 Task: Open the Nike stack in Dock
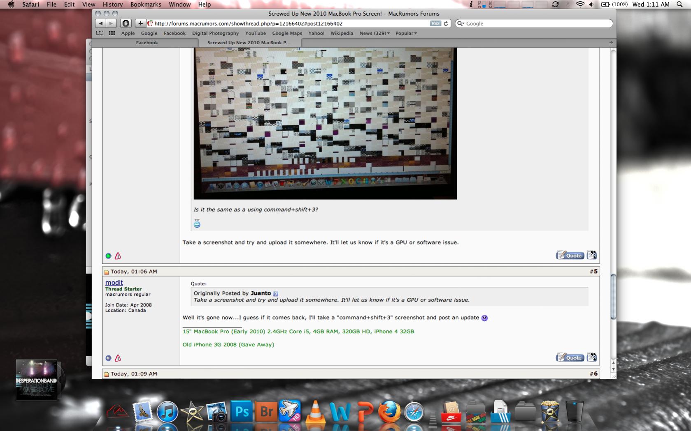(451, 412)
